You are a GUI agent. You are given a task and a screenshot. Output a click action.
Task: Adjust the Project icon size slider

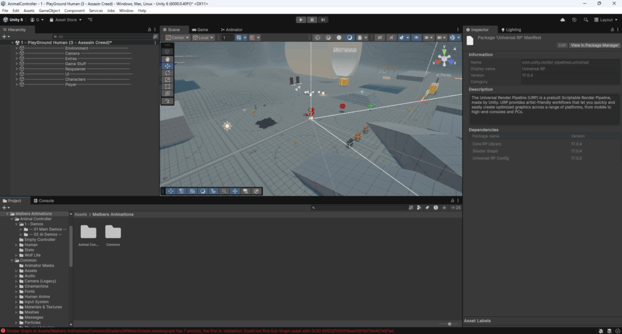(x=449, y=324)
